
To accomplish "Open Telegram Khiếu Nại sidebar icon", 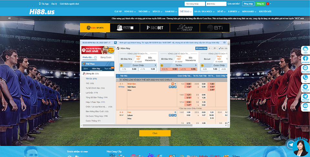I will pos(305,97).
